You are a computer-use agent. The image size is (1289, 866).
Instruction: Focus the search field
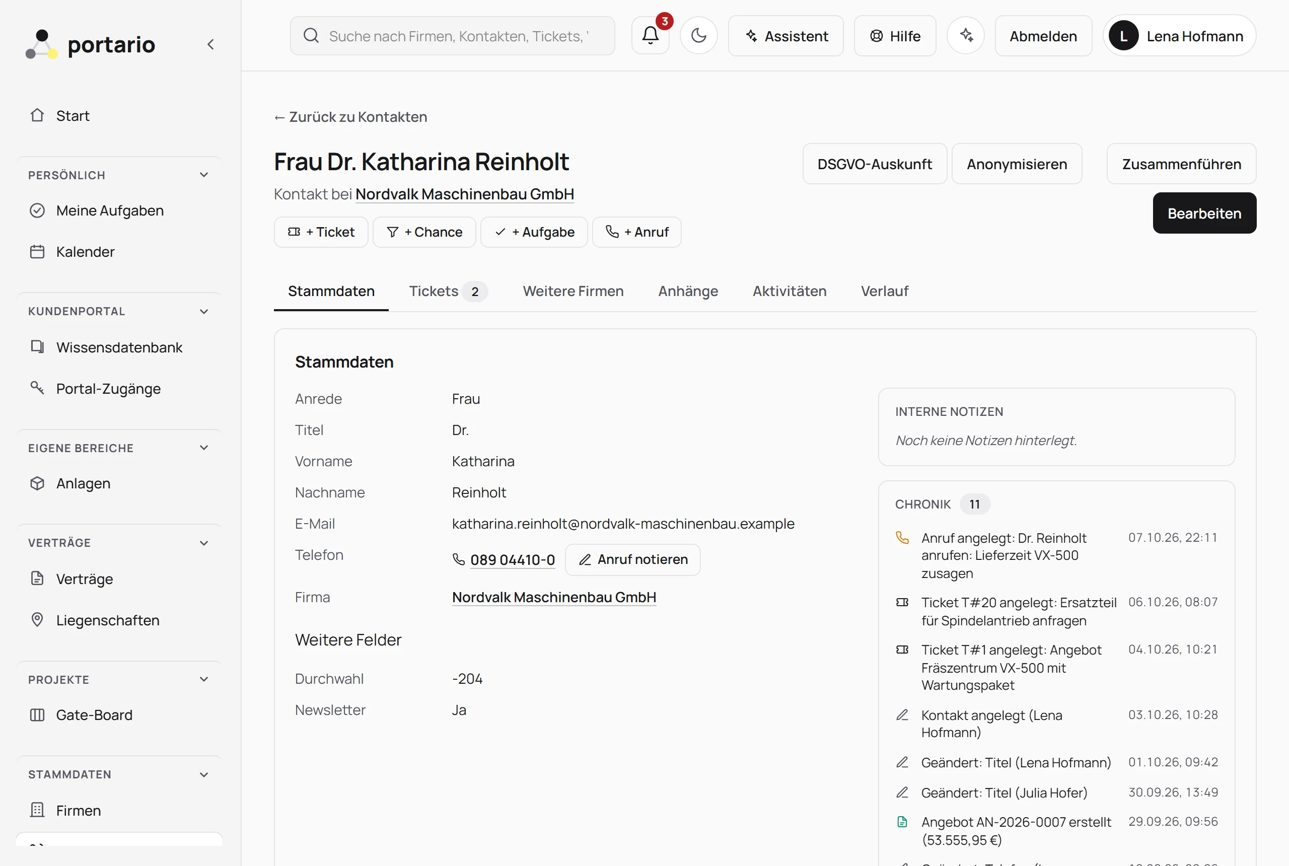452,36
